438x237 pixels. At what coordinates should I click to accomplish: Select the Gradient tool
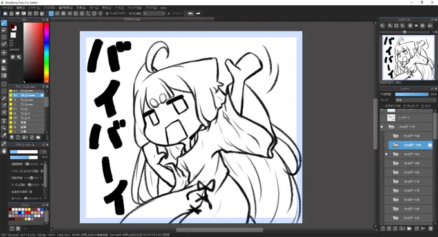[4, 75]
